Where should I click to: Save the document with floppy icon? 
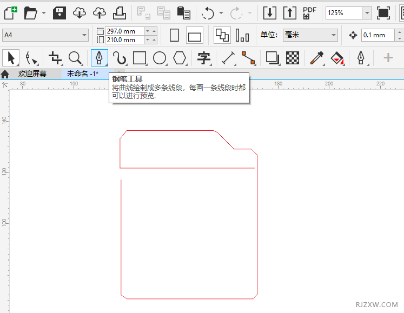59,13
